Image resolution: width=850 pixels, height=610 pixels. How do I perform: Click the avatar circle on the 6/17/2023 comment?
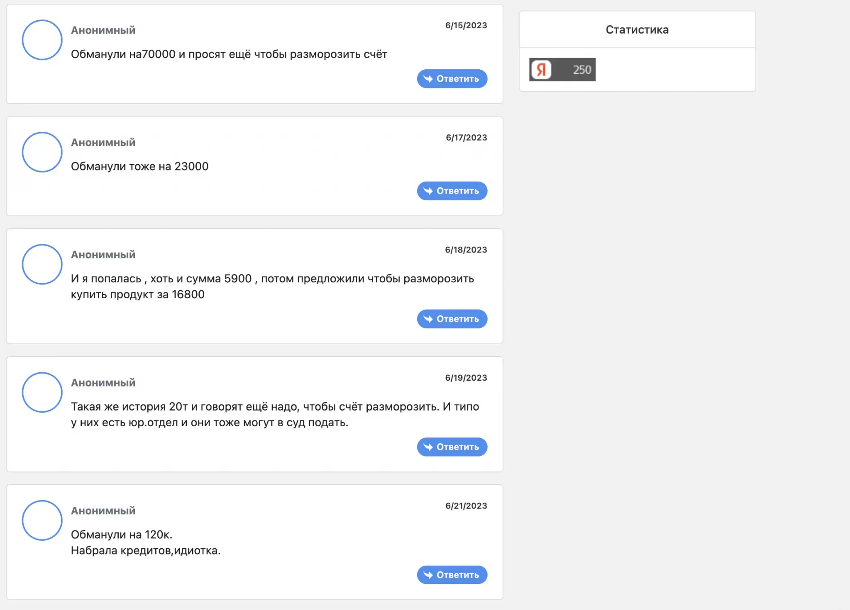tap(42, 152)
